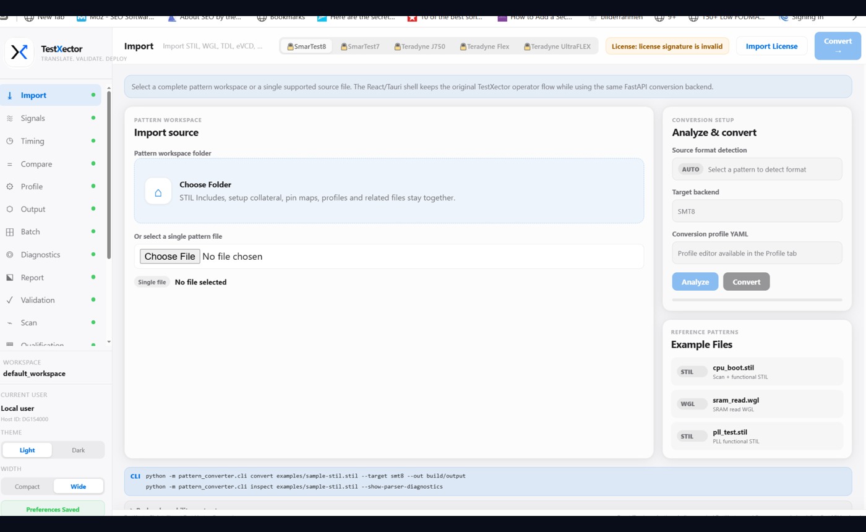Image resolution: width=866 pixels, height=532 pixels.
Task: Select the Compare equals icon
Action: click(x=9, y=164)
